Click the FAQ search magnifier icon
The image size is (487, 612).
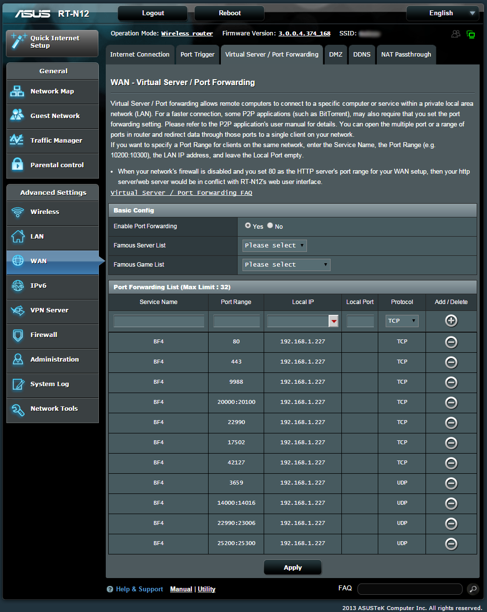click(472, 589)
